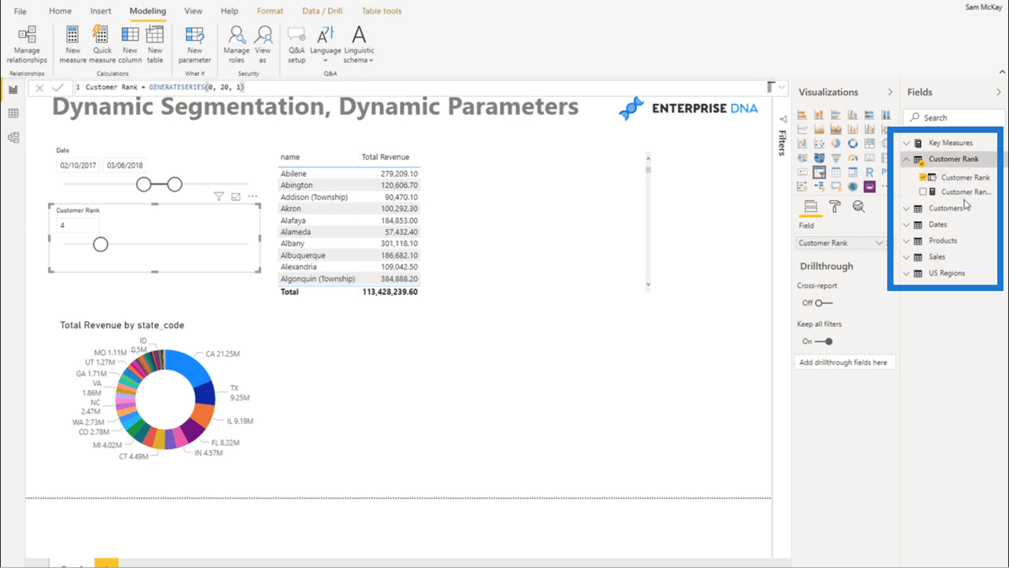This screenshot has width=1009, height=568.
Task: Expand the Key Measures table
Action: click(x=906, y=143)
